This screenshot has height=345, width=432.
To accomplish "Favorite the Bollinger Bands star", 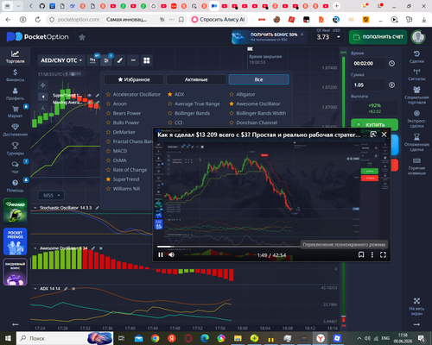I will pos(170,113).
